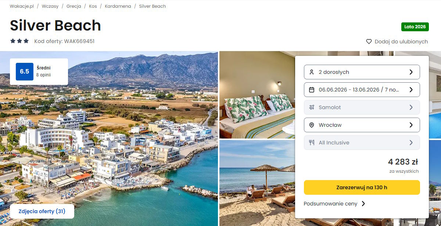Click the calendar icon by dates
Screen dimensions: 441x226
[x=312, y=90]
